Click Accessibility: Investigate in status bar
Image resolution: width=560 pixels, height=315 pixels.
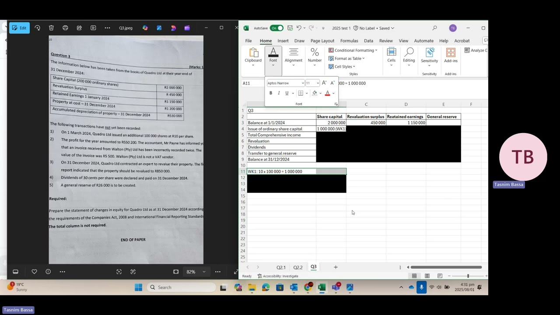pos(278,276)
